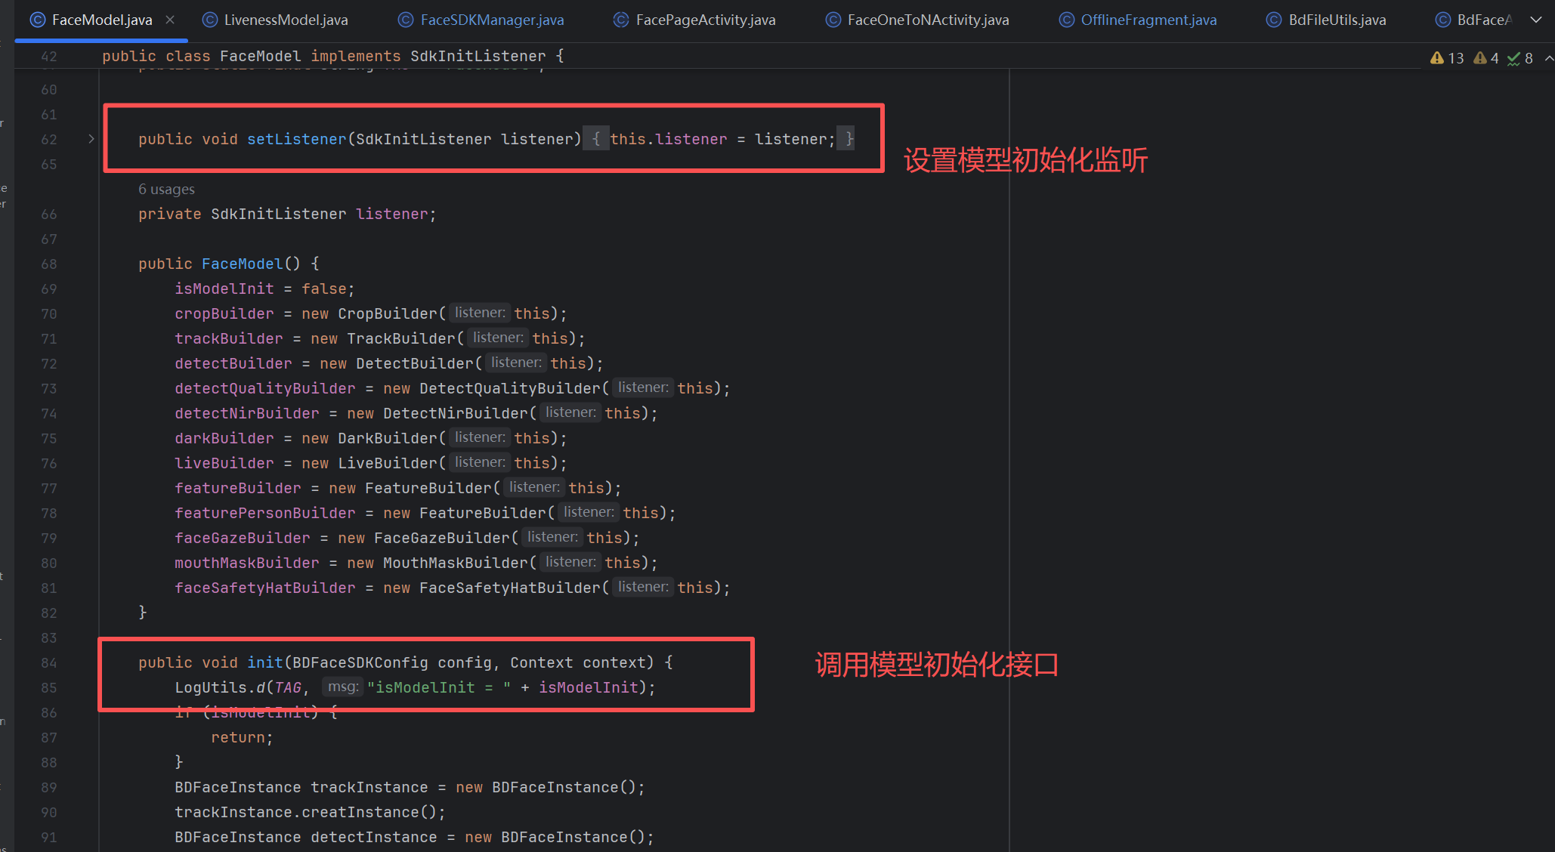The height and width of the screenshot is (852, 1555).
Task: Click the '6 usages' hint above the listener field
Action: [166, 189]
